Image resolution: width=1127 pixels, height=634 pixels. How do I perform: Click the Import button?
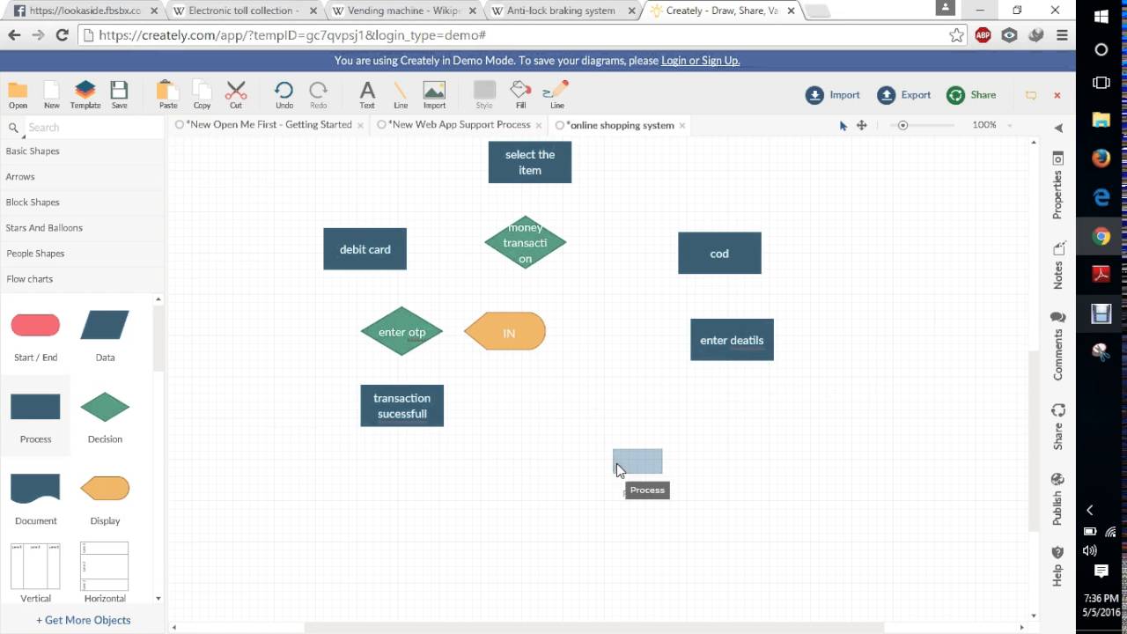(x=833, y=95)
